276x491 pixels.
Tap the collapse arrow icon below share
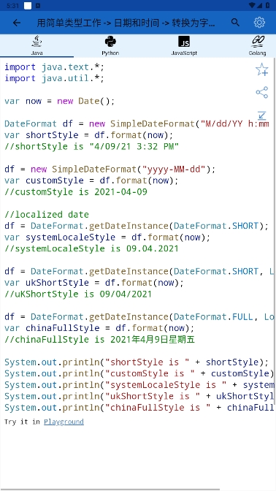click(x=262, y=115)
